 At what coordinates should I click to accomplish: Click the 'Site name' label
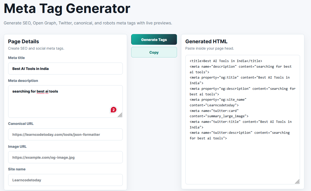[x=17, y=169]
